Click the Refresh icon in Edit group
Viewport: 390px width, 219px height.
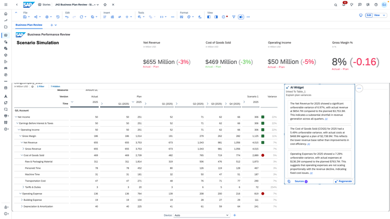(x=81, y=17)
